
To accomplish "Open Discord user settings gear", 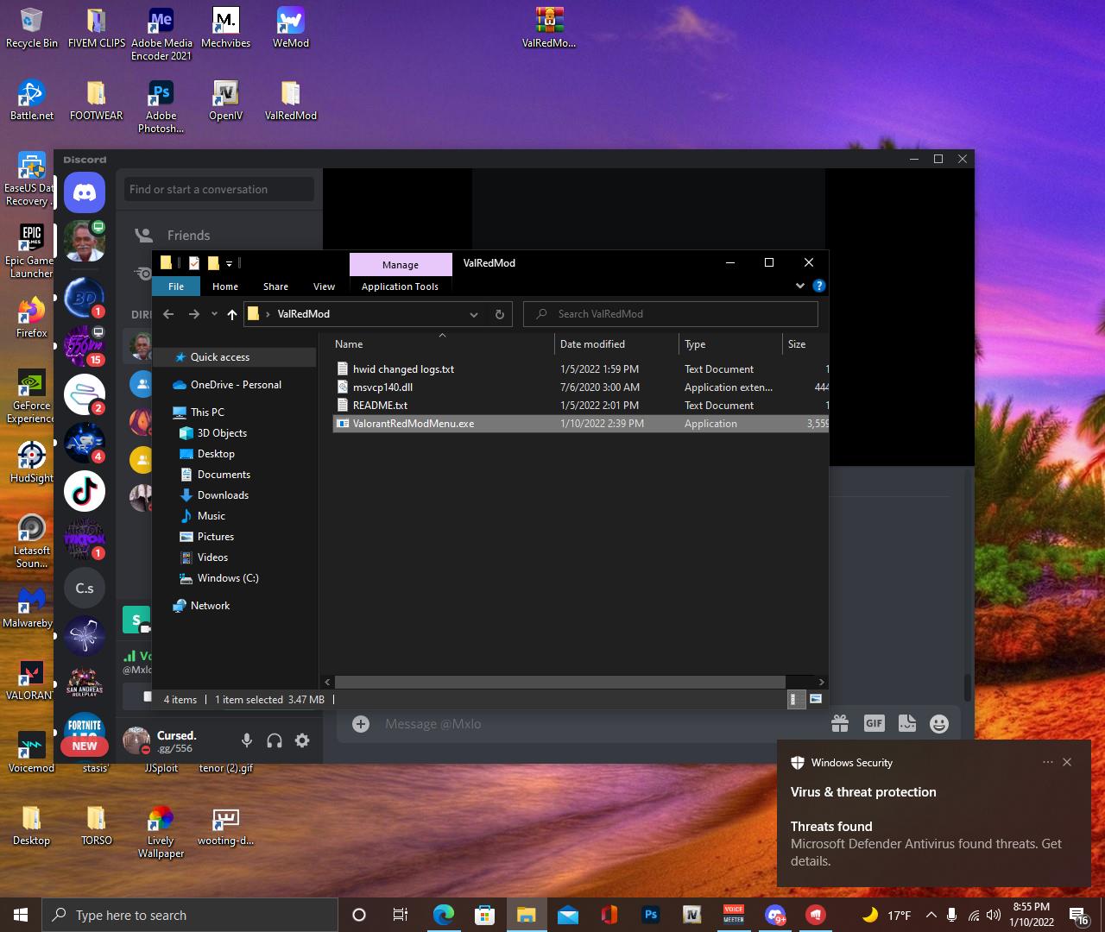I will click(x=302, y=740).
